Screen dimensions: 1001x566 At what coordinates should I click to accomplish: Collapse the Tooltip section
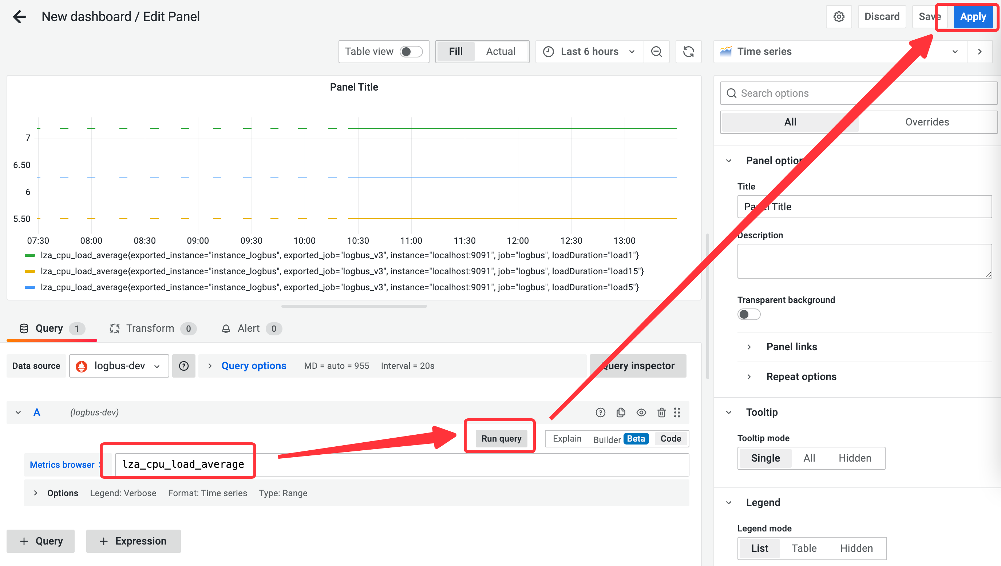(729, 412)
